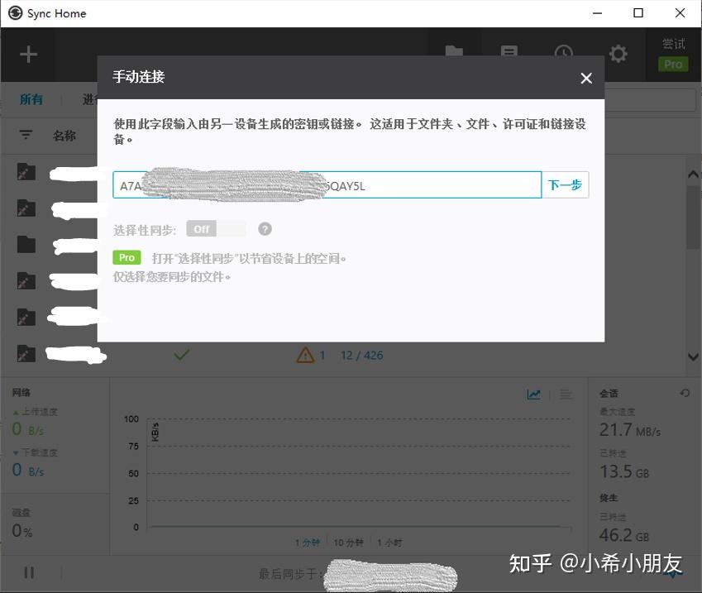The height and width of the screenshot is (593, 702).
Task: Open the sync history clock icon
Action: pyautogui.click(x=563, y=52)
